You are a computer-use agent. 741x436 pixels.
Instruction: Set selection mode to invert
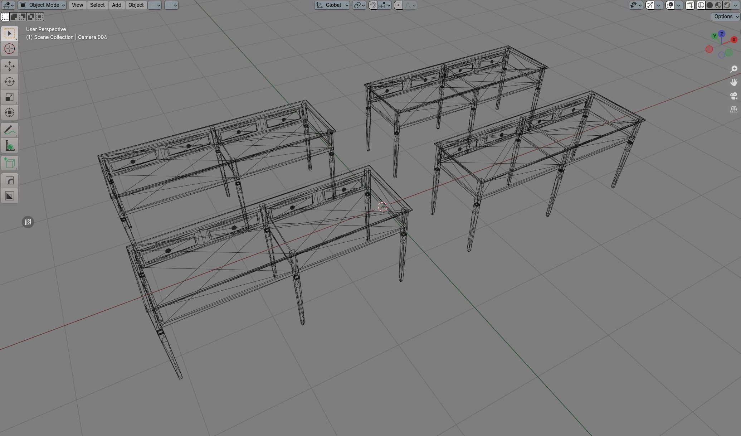(31, 16)
